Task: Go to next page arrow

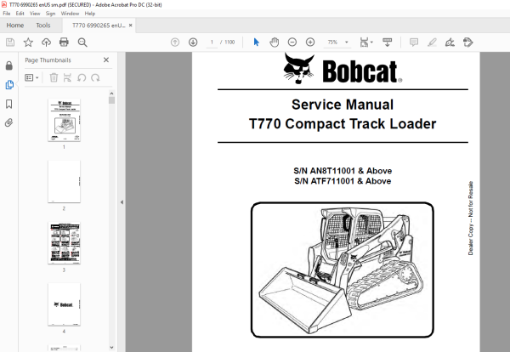Action: (193, 43)
